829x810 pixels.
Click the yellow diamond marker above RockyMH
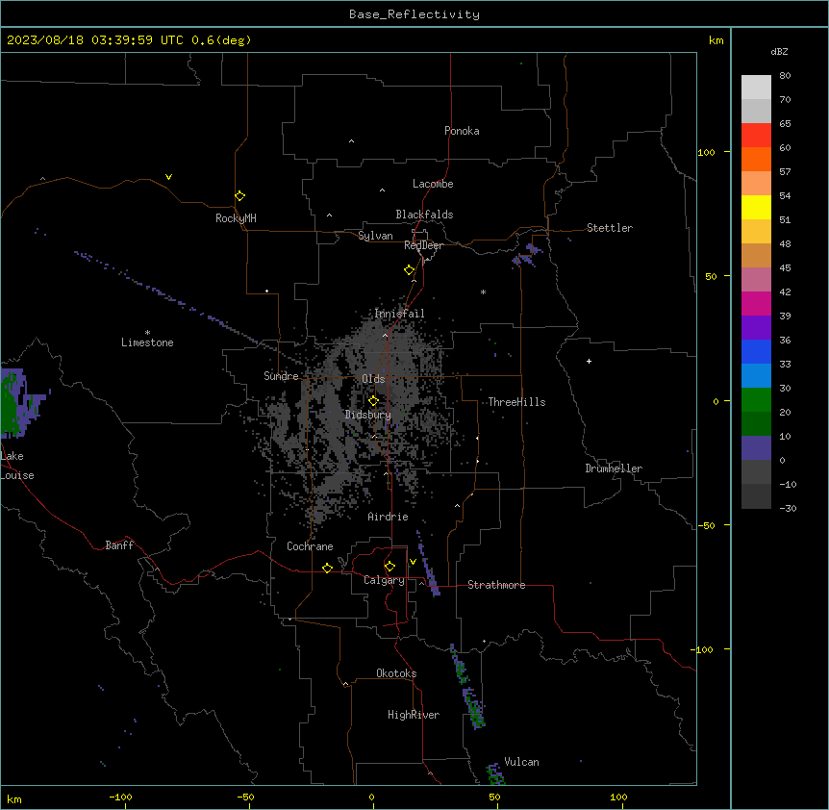click(x=239, y=196)
